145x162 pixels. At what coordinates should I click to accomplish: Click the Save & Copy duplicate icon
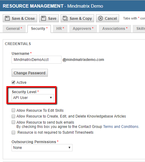65,18
